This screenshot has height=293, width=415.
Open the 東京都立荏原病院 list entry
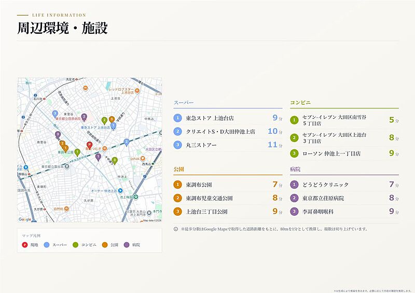(x=344, y=198)
